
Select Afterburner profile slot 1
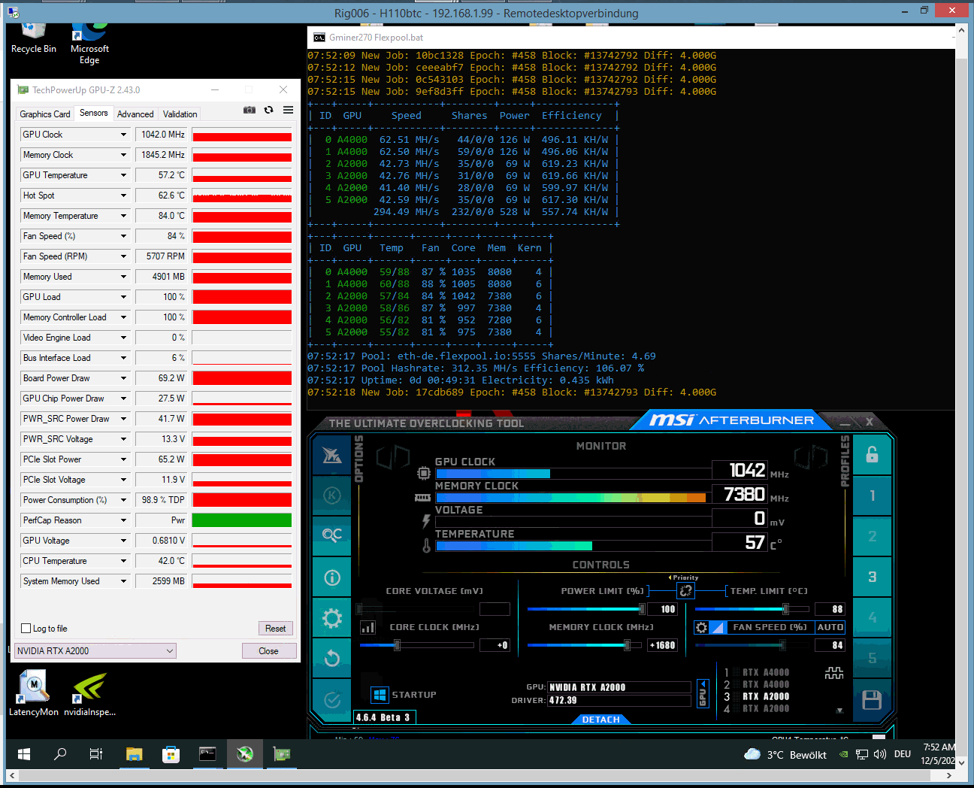point(872,496)
